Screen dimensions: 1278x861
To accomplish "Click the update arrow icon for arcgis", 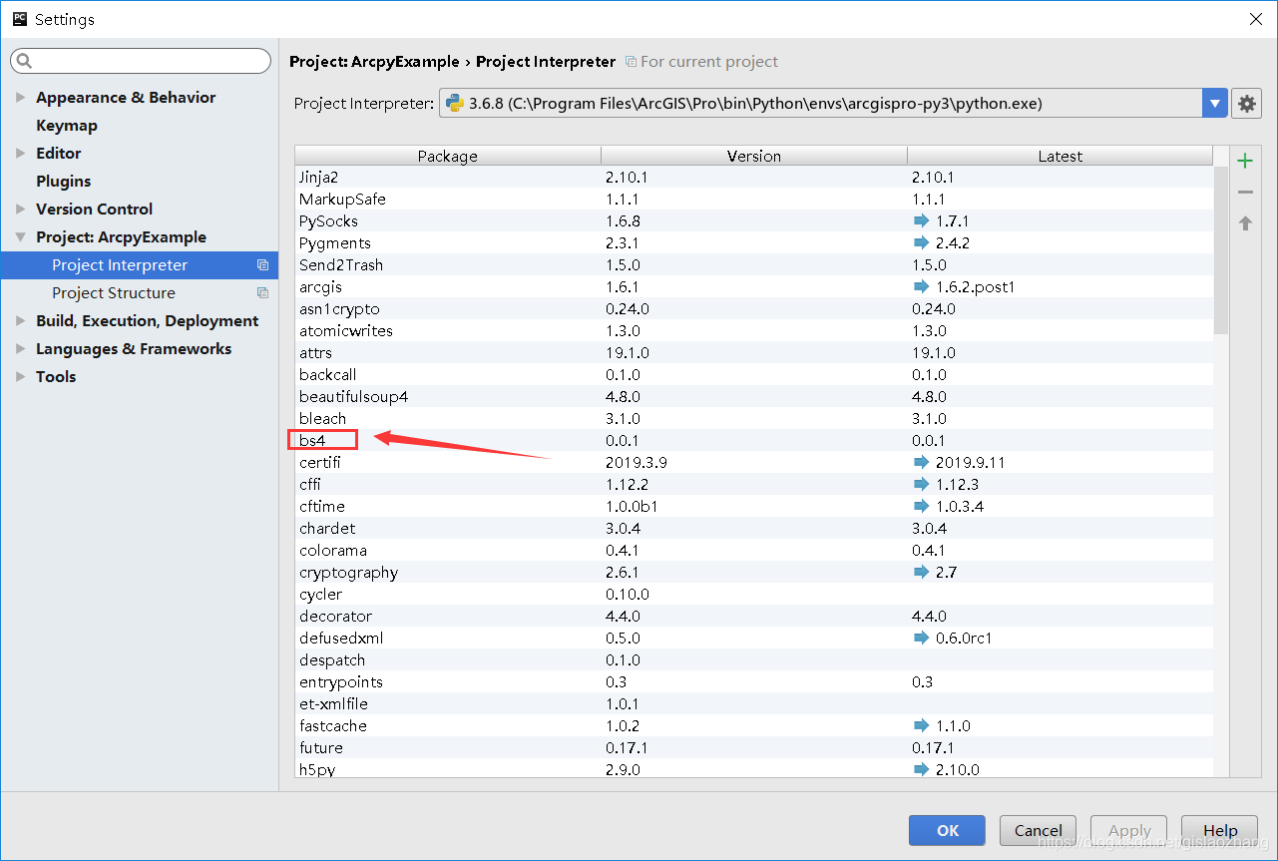I will 921,286.
